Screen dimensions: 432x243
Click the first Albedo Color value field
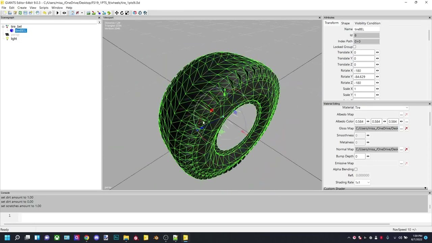(x=360, y=122)
